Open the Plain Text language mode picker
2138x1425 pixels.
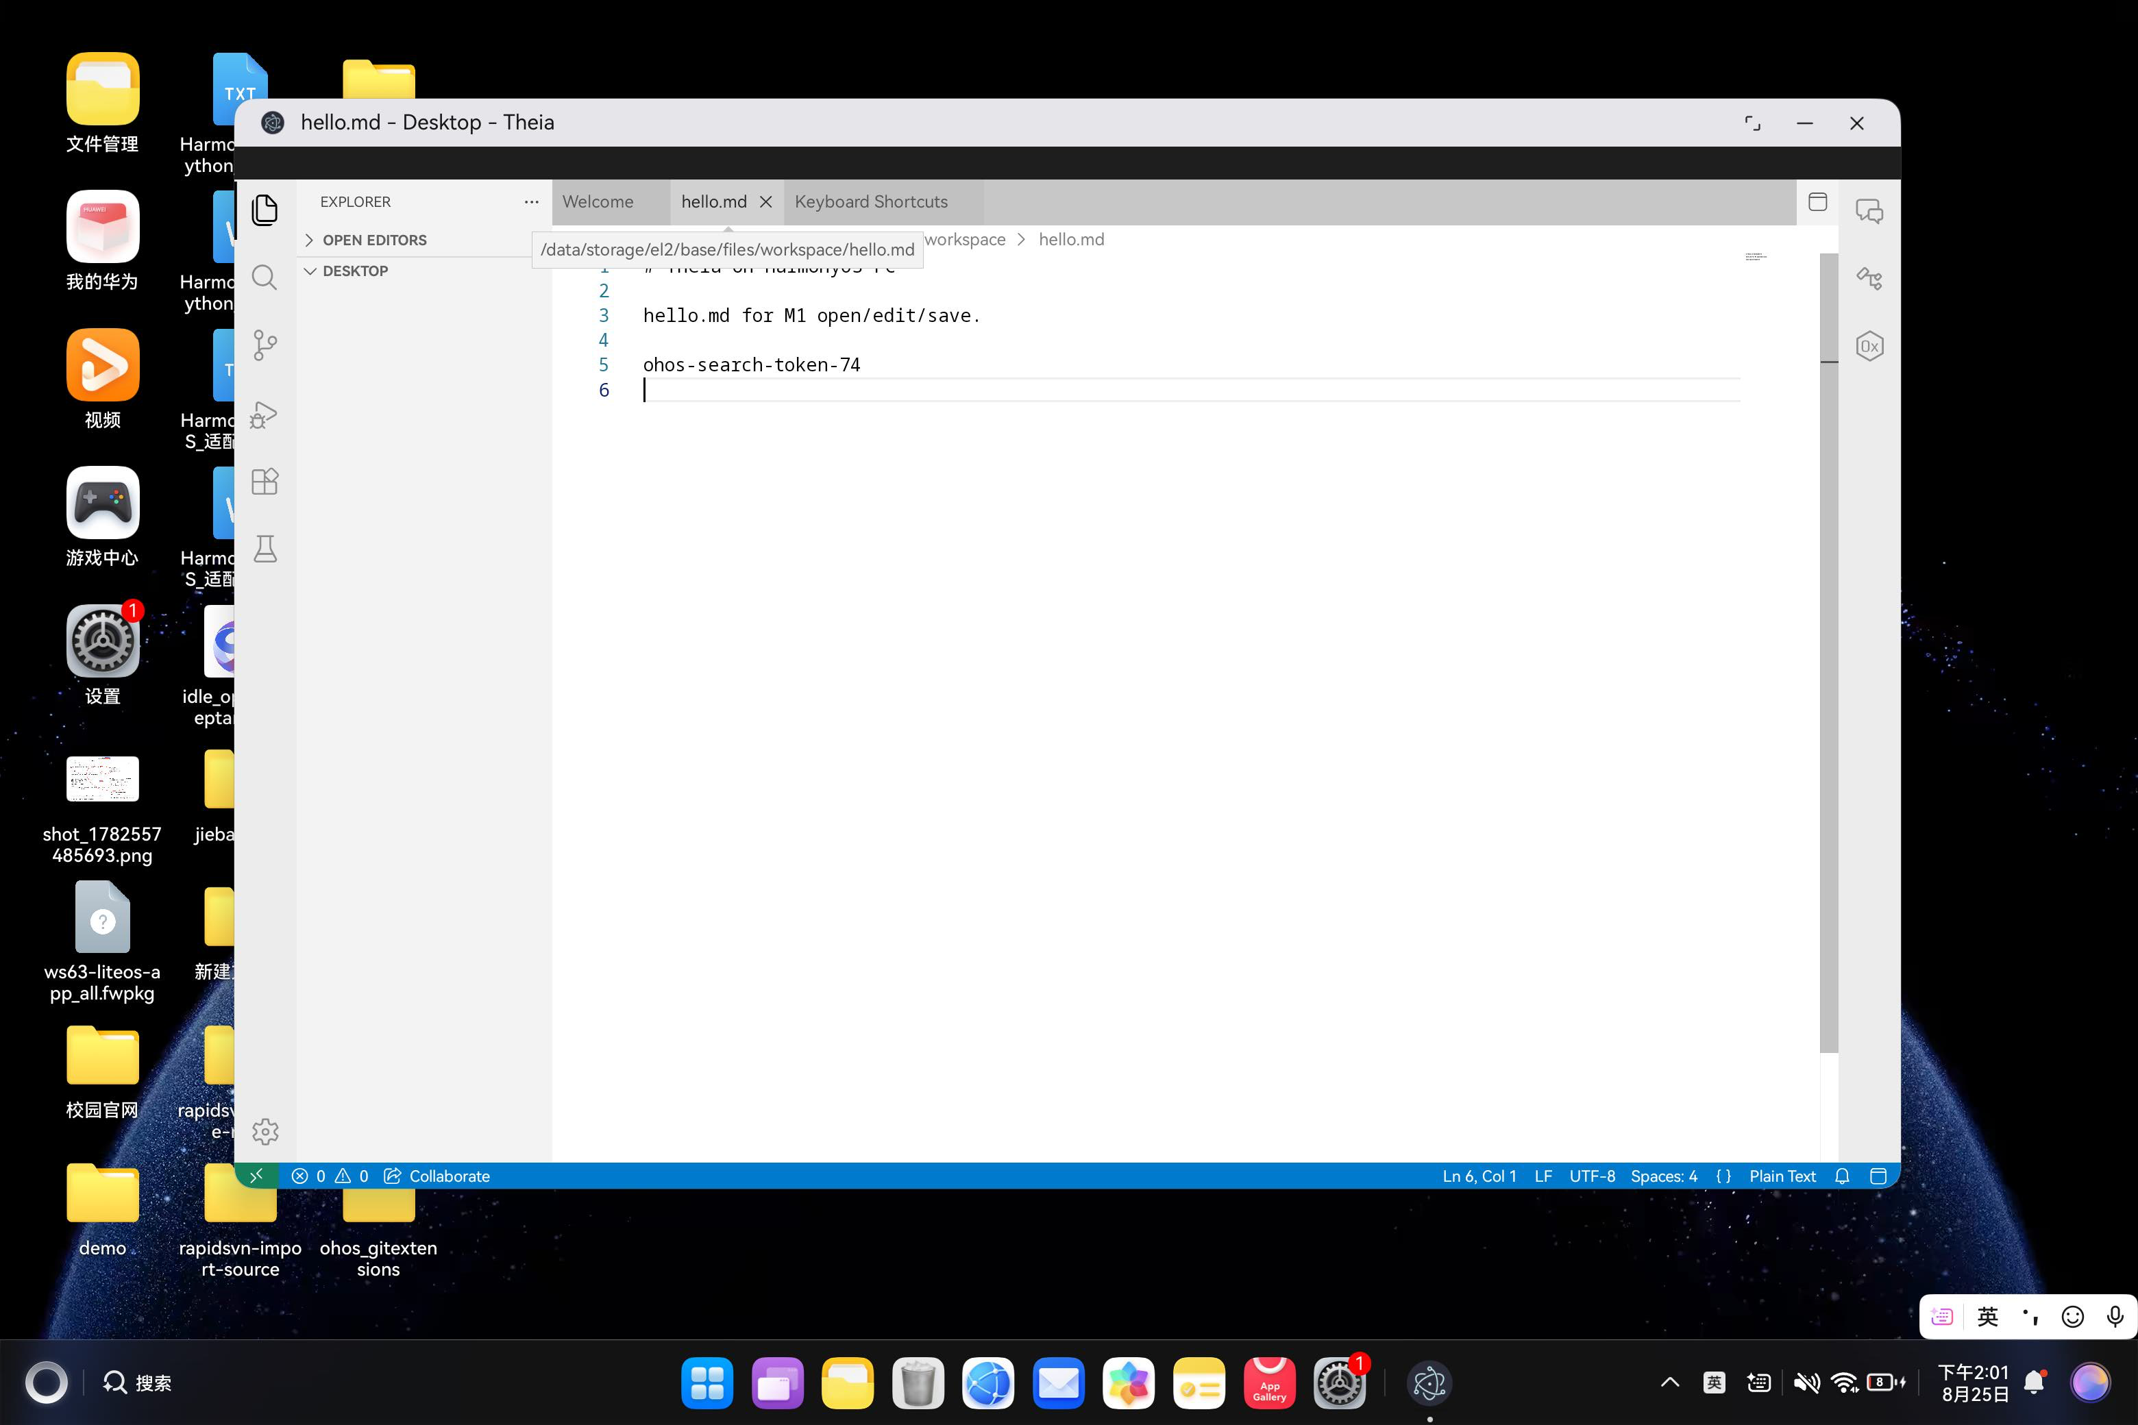1782,1176
